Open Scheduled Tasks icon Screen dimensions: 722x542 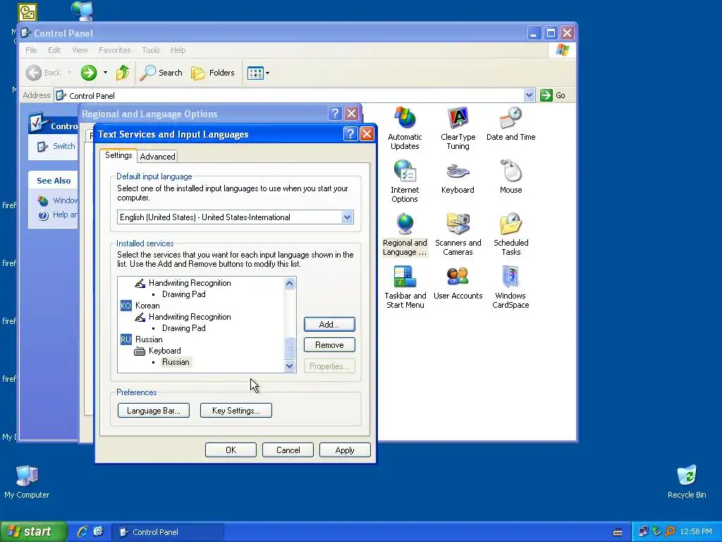coord(510,234)
